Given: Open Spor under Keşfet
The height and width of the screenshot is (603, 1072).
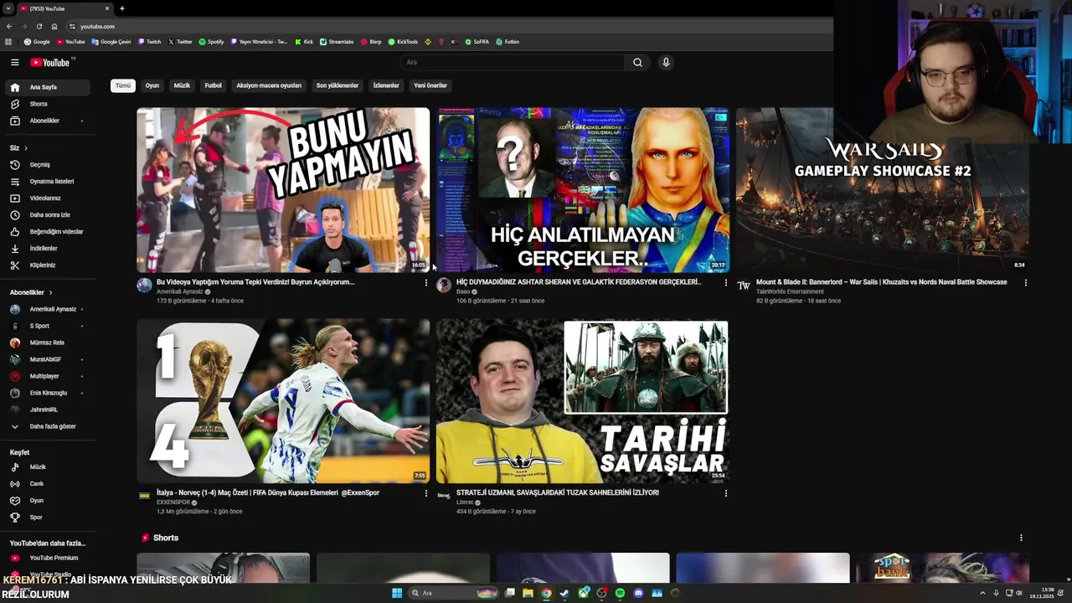Looking at the screenshot, I should [47, 518].
